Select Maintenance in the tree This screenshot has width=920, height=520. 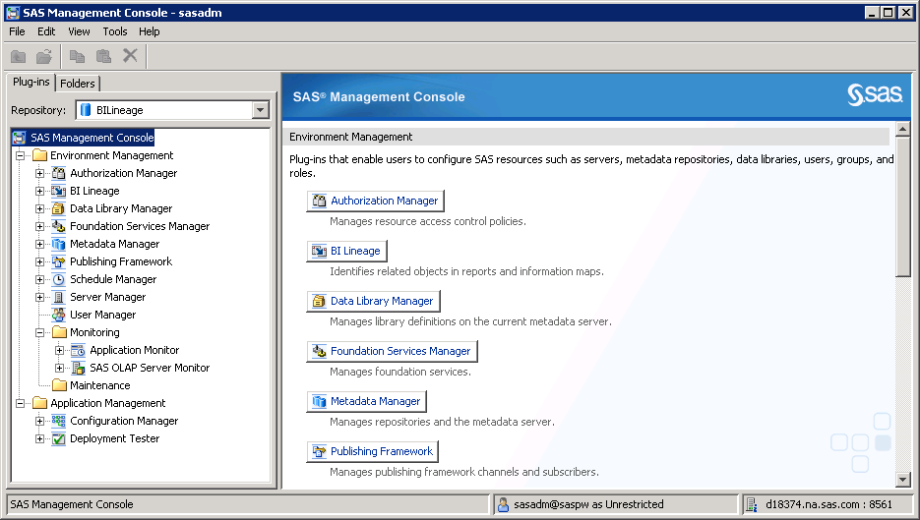(99, 385)
